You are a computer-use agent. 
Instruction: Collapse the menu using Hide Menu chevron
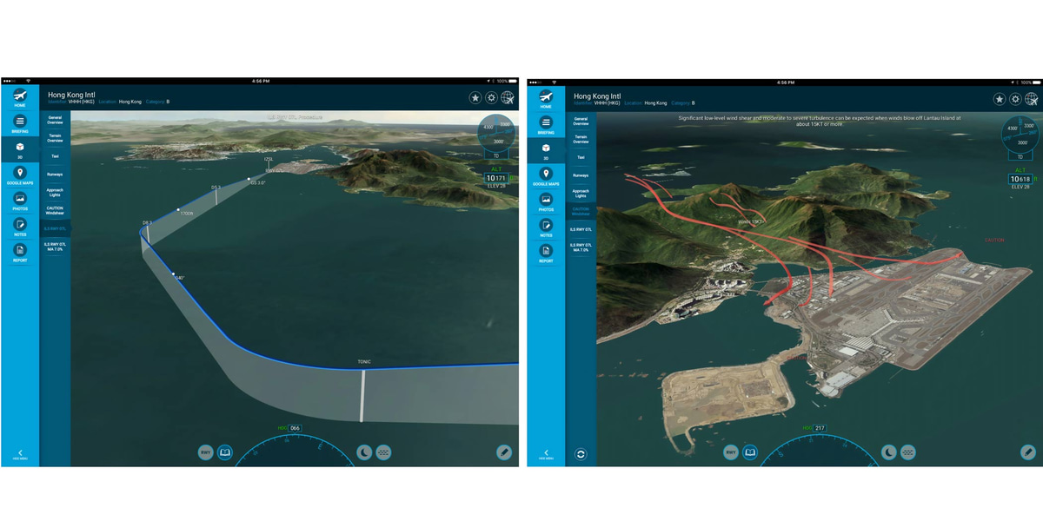click(x=22, y=453)
